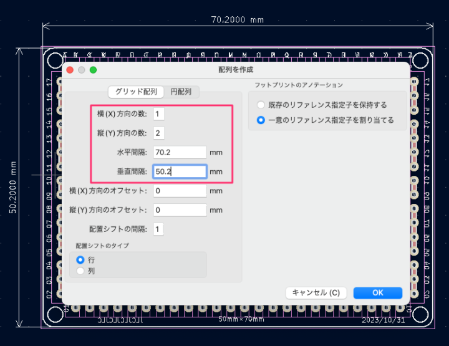The image size is (449, 346).
Task: Click the 水平間隔 field showing 70.2
Action: [x=180, y=152]
